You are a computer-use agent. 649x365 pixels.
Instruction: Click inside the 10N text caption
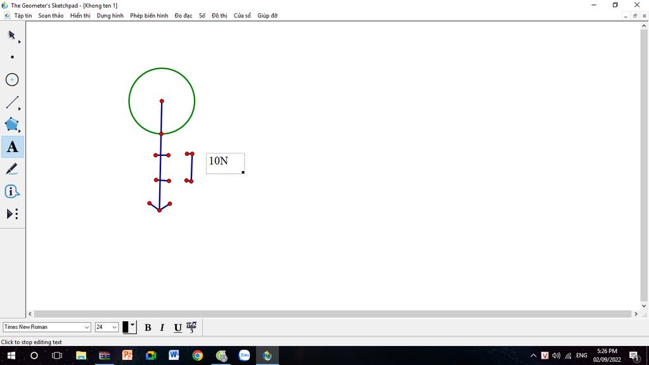[225, 163]
